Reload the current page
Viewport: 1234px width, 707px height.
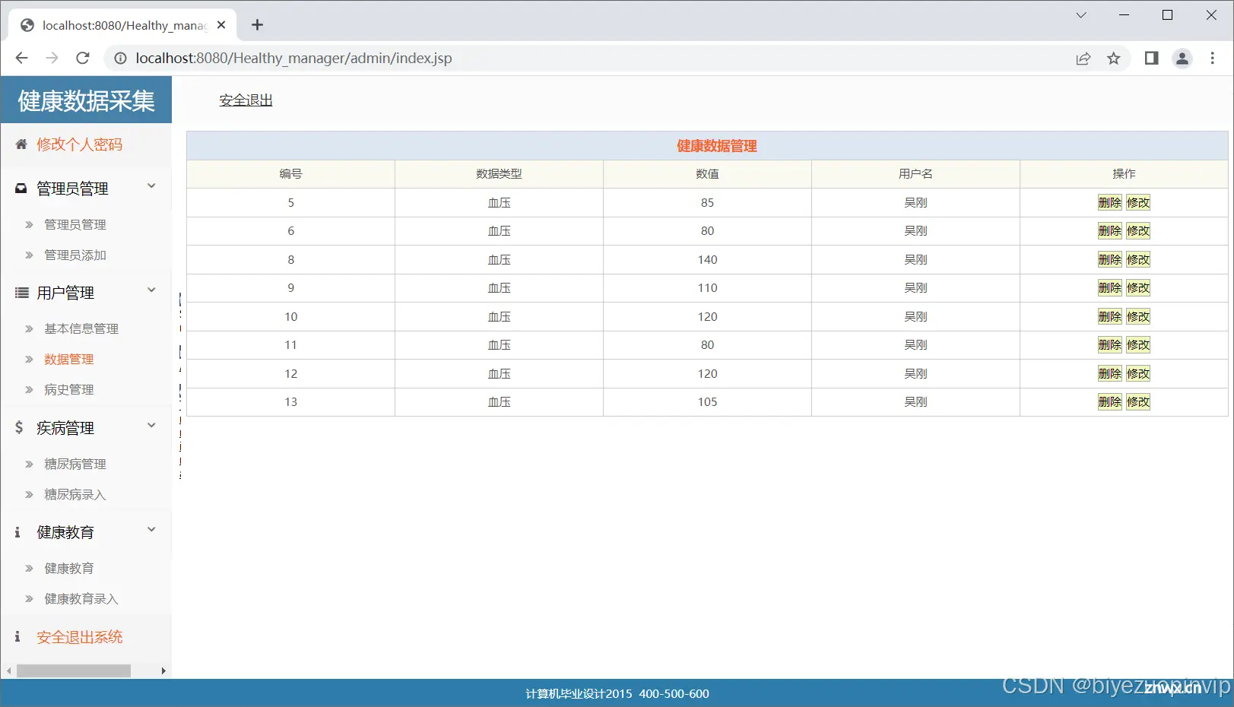(83, 58)
